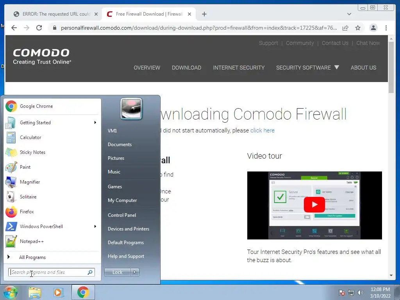Open Documents from the Start menu

point(120,145)
